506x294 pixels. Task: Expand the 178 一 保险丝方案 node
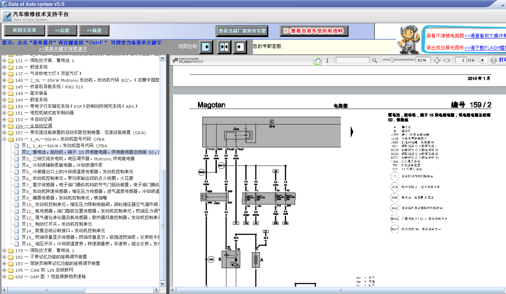[x=4, y=250]
